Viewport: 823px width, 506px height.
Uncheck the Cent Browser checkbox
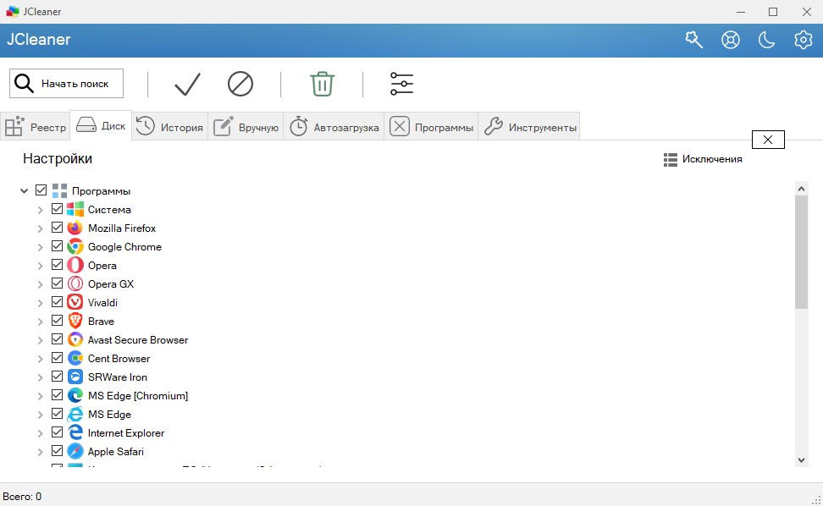coord(58,358)
